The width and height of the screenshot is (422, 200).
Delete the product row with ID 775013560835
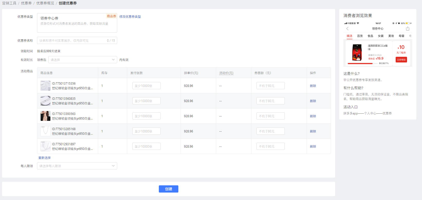[313, 101]
